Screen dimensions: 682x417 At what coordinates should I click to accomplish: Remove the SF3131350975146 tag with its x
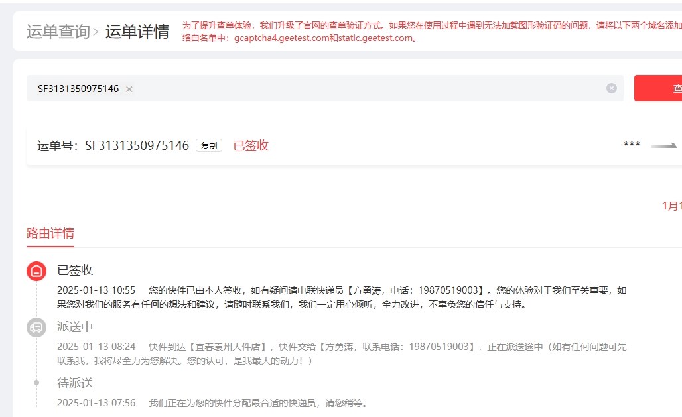129,89
